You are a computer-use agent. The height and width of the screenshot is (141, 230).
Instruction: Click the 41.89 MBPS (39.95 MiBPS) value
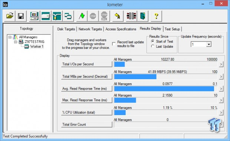tap(167, 72)
